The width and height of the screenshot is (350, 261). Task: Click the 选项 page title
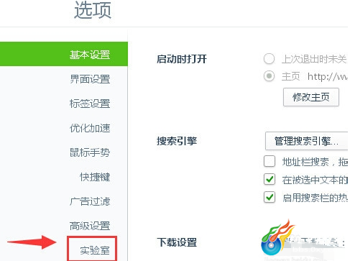click(93, 10)
